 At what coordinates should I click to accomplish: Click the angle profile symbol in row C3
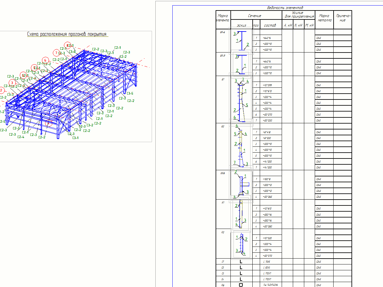click(x=241, y=273)
